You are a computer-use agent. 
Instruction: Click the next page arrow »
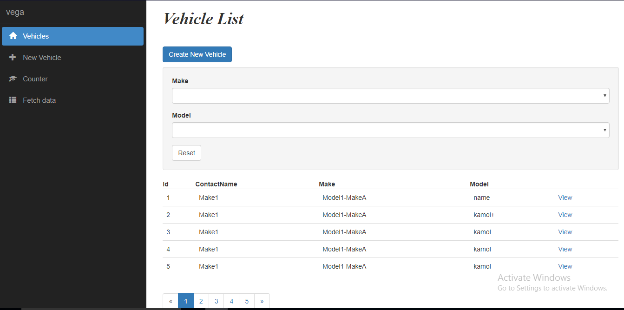tap(262, 301)
